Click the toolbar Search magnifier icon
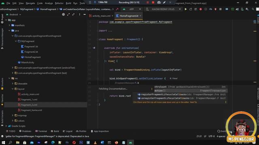The width and height of the screenshot is (259, 145). [253, 9]
